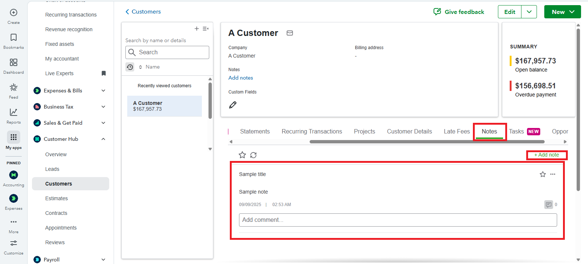
Task: Open Give feedback link
Action: 464,12
